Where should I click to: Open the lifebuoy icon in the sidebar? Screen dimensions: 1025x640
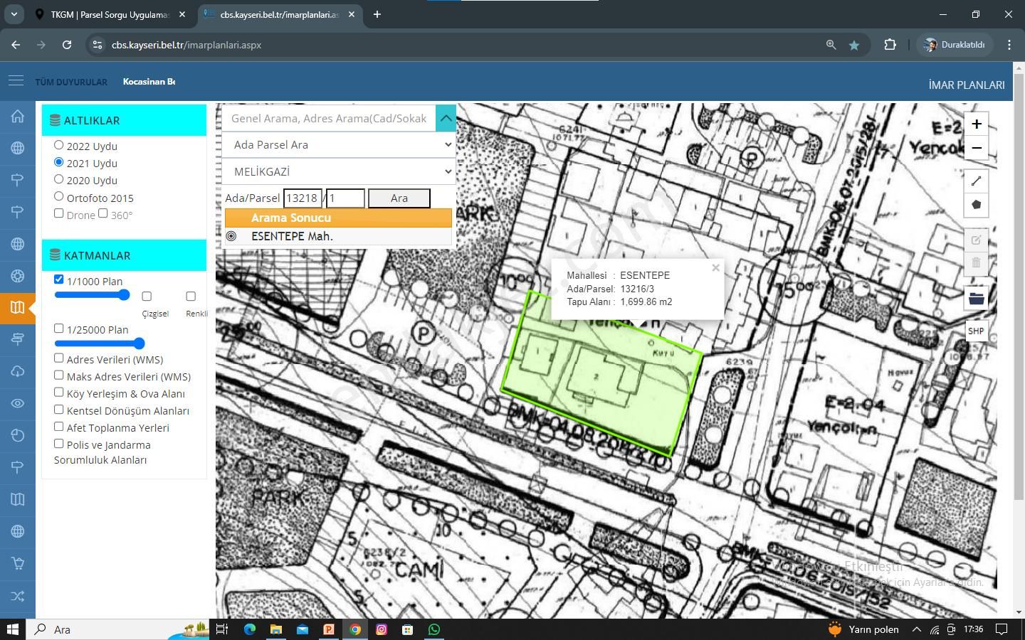pos(17,276)
